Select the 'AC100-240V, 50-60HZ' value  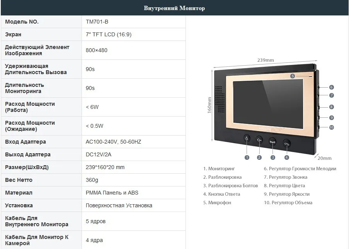tap(114, 142)
